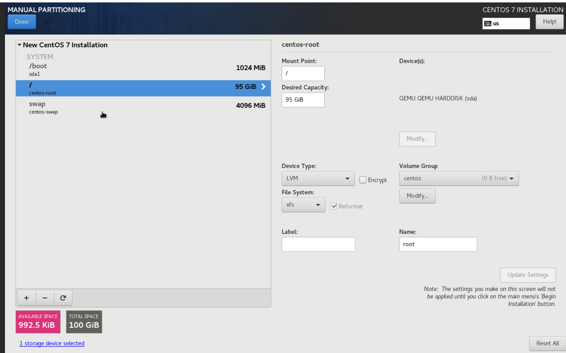The width and height of the screenshot is (566, 353).
Task: Click the Help! button
Action: [x=549, y=22]
